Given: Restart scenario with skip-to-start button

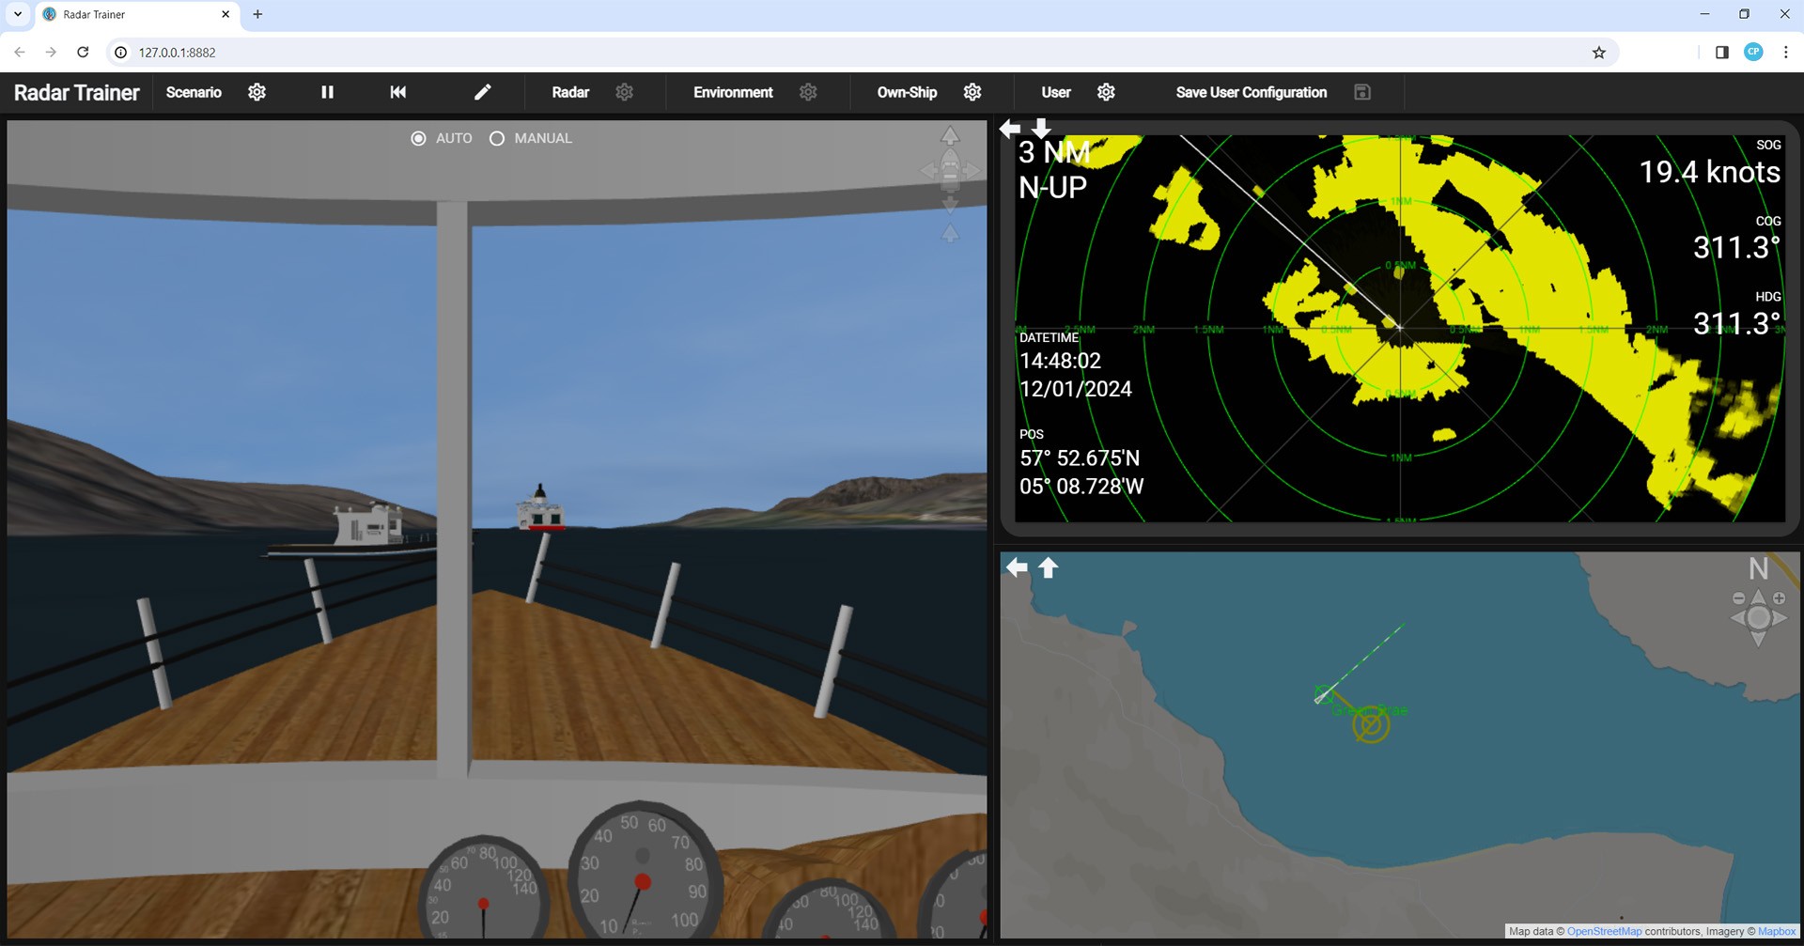Looking at the screenshot, I should tap(398, 92).
